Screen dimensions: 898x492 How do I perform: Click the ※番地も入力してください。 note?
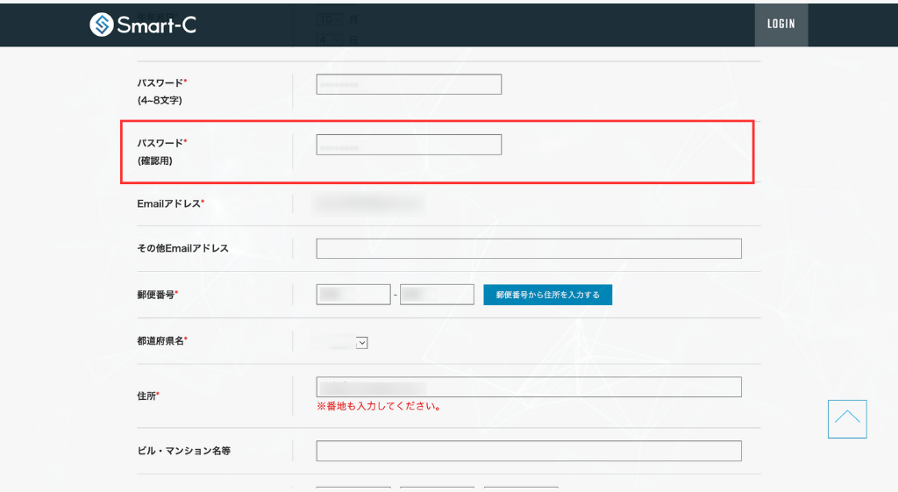pos(379,406)
